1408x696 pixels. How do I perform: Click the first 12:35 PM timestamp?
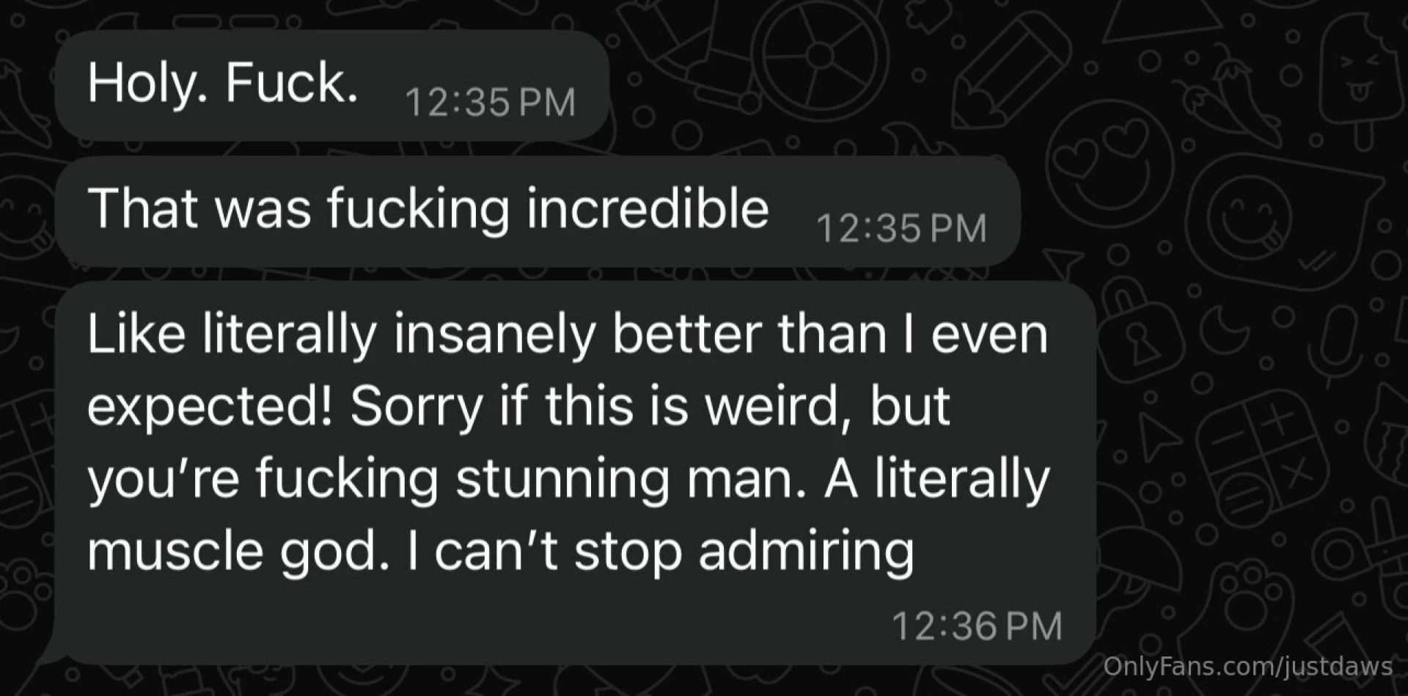pyautogui.click(x=490, y=102)
